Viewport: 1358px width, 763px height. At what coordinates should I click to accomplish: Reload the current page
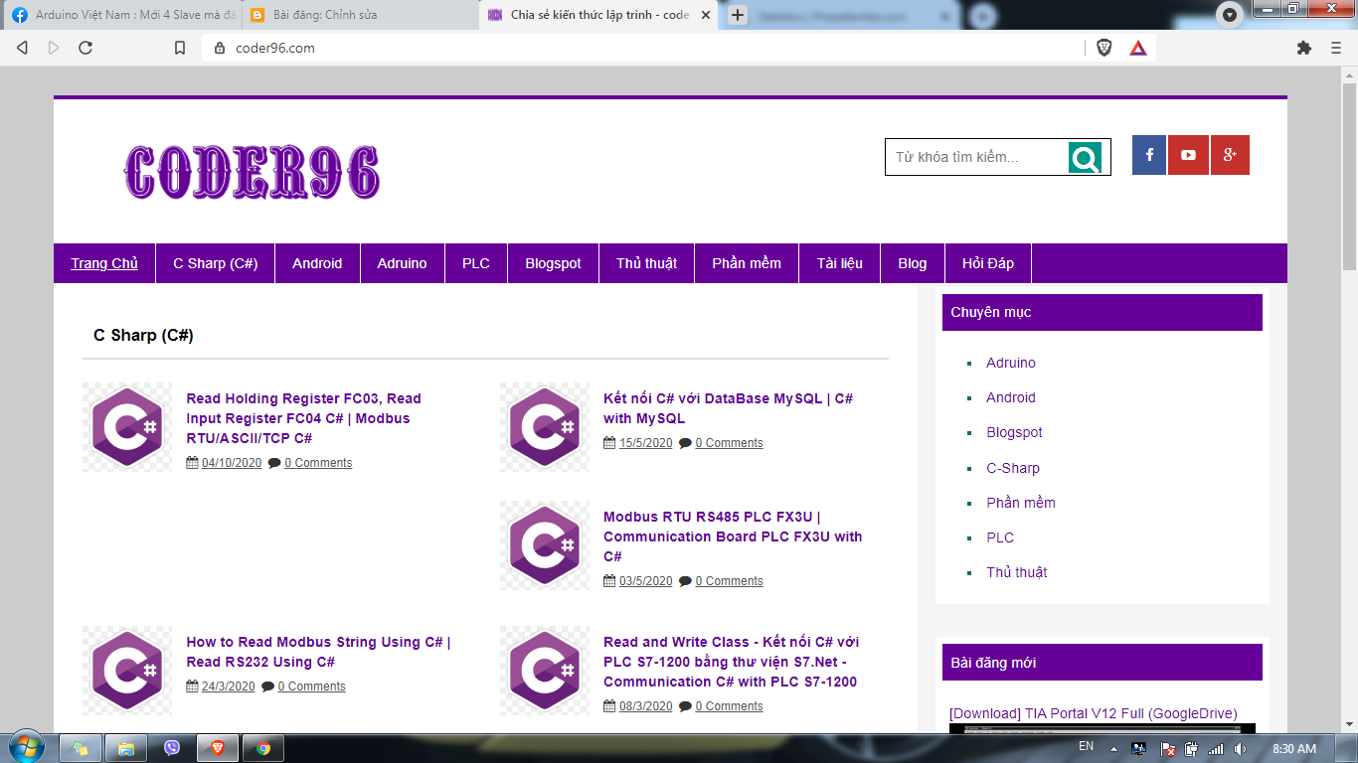(85, 48)
